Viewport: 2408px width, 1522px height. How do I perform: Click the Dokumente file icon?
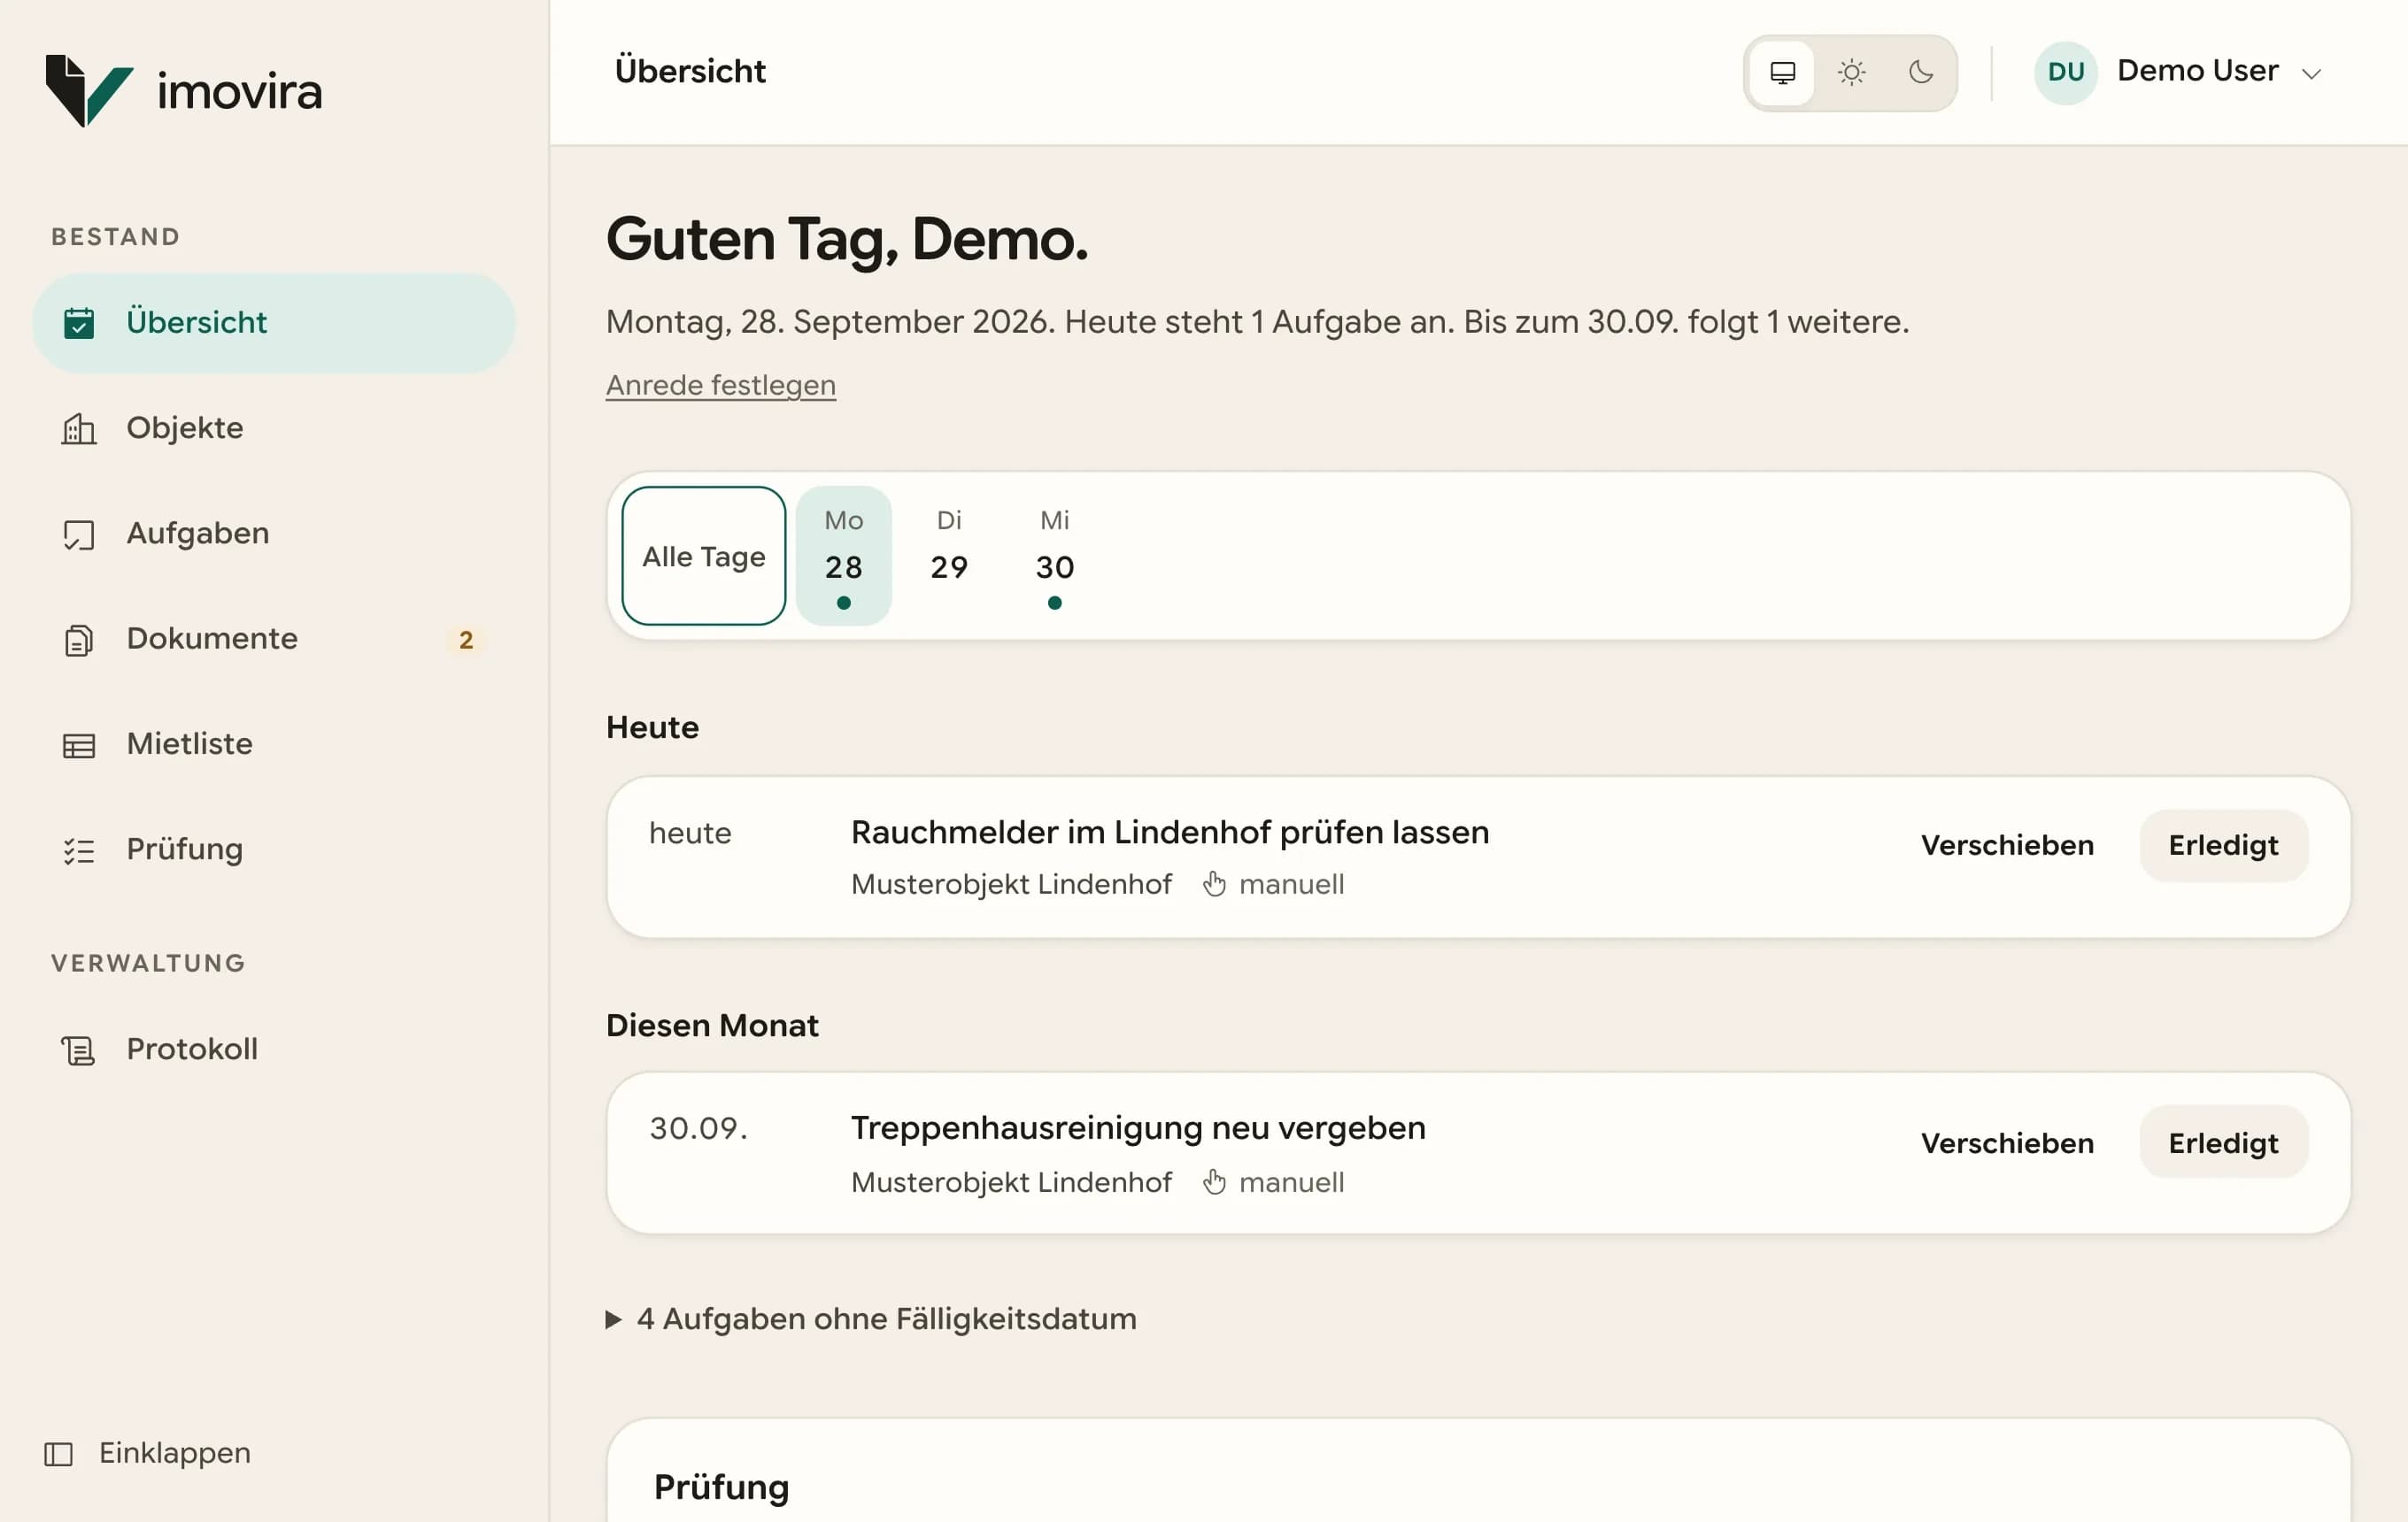click(x=79, y=640)
